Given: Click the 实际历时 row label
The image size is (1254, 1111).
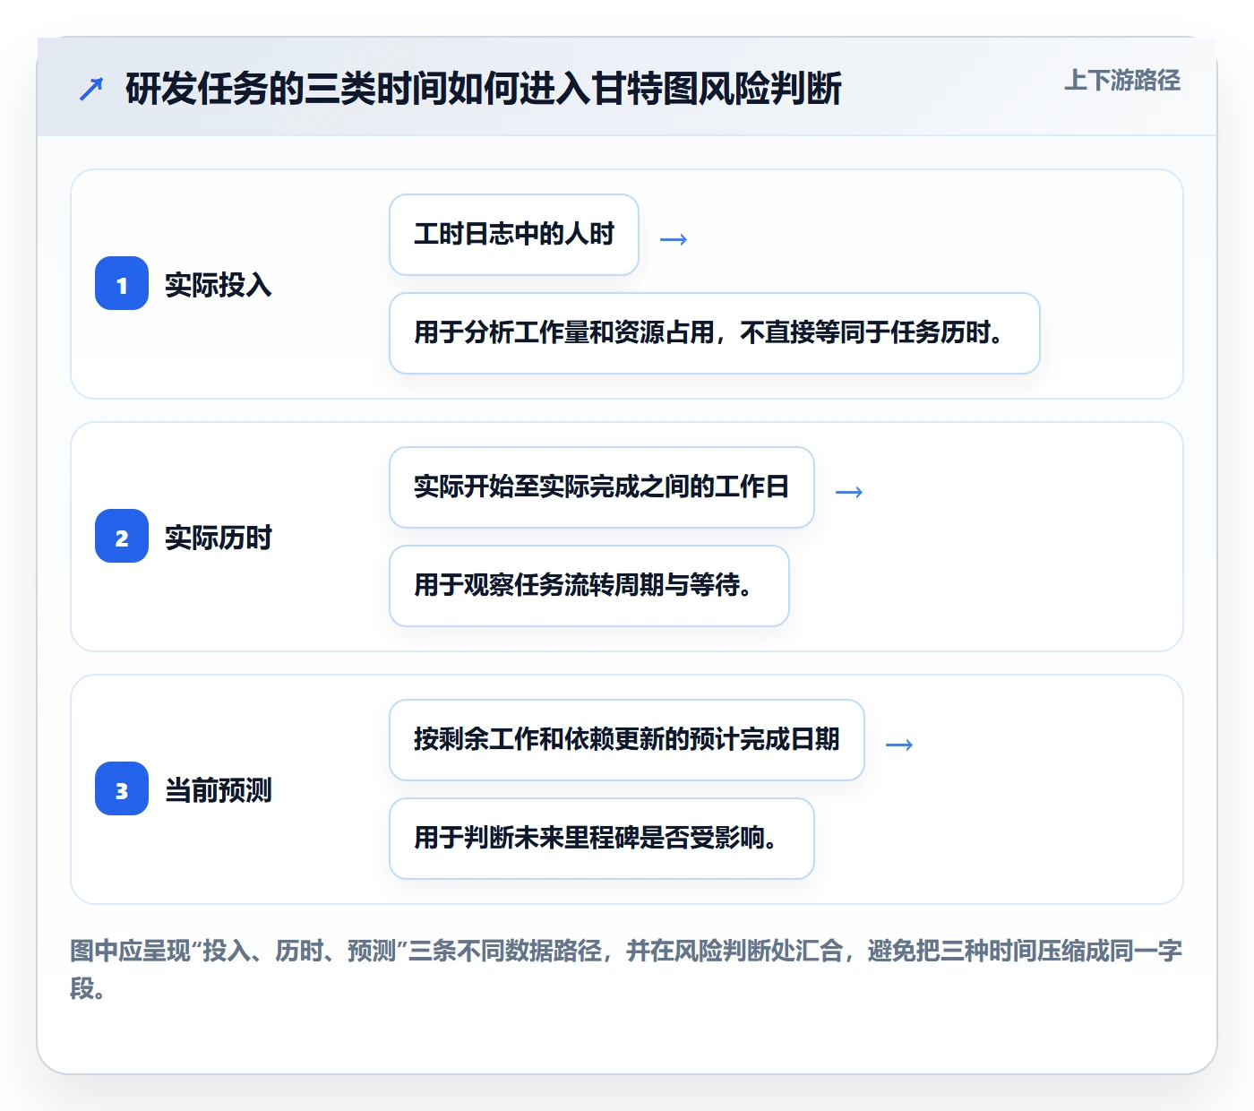Looking at the screenshot, I should 219,538.
